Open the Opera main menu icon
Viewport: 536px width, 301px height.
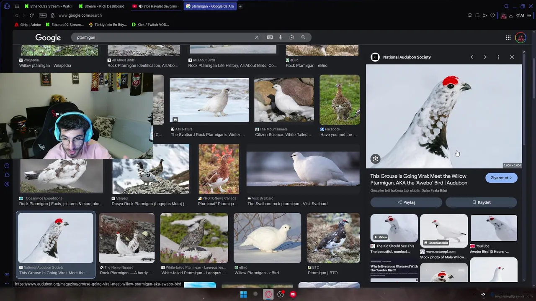click(7, 6)
